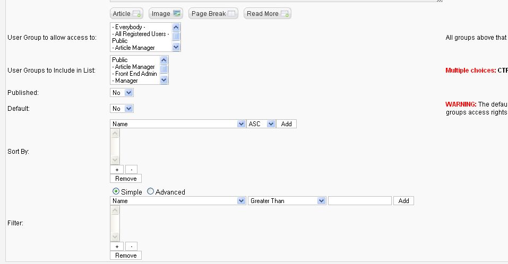Open the ASC sort order dropdown
Viewport: 508px width, 264px height.
[261, 124]
